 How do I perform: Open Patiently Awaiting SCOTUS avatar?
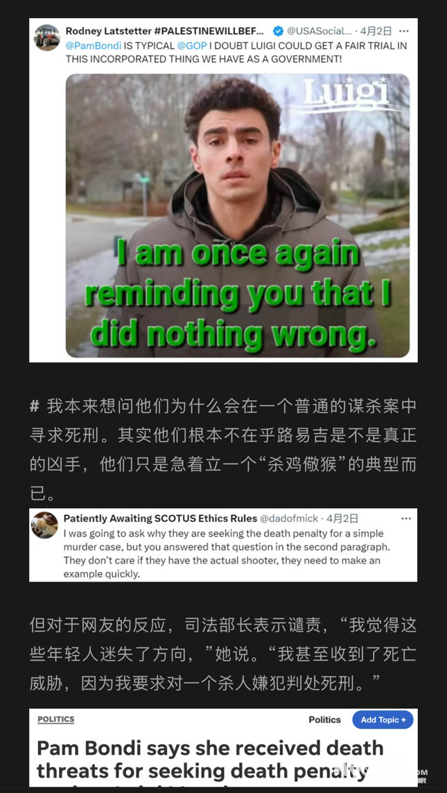pyautogui.click(x=44, y=525)
